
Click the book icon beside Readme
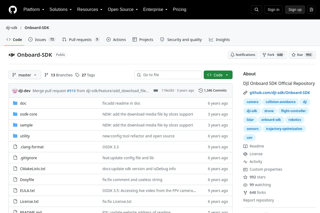pos(245,146)
